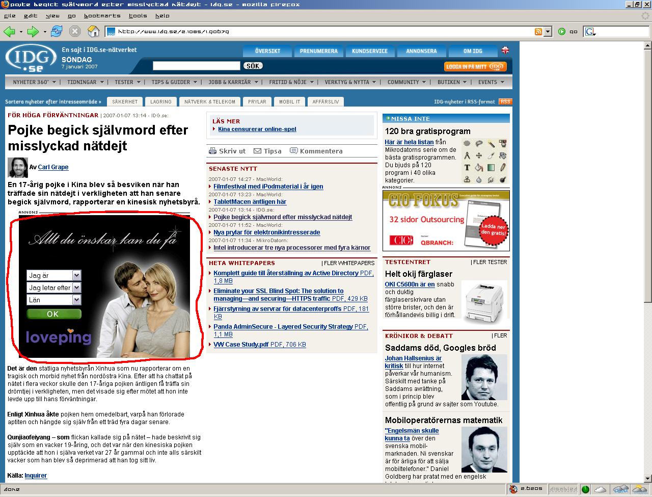The image size is (652, 497).
Task: Open the Bookmarks menu
Action: [x=102, y=16]
